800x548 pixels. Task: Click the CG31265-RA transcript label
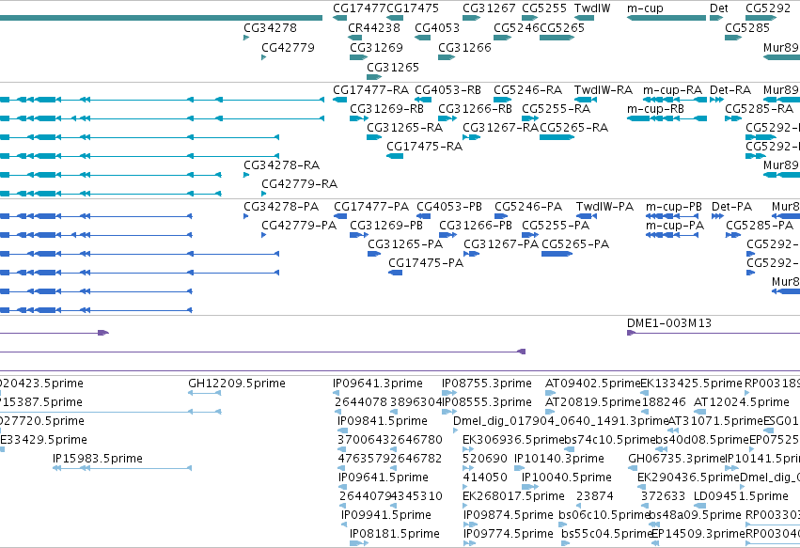point(405,128)
